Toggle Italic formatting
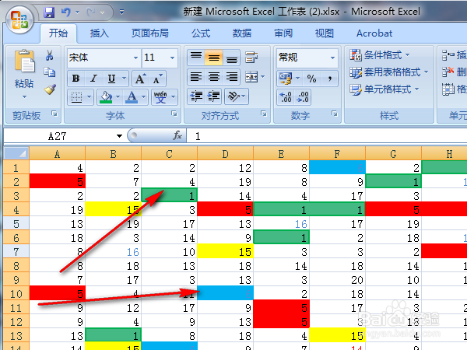Viewport: 467px width, 350px height. 94,79
